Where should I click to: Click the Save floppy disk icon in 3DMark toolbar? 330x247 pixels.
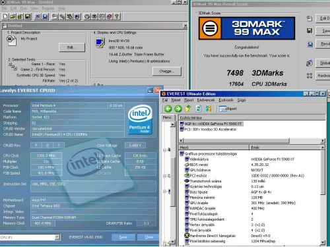(27, 16)
